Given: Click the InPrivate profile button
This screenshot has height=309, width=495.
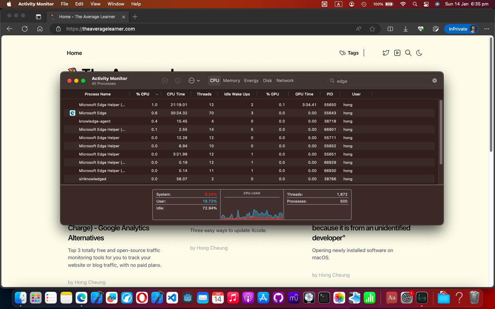Looking at the screenshot, I should [461, 29].
